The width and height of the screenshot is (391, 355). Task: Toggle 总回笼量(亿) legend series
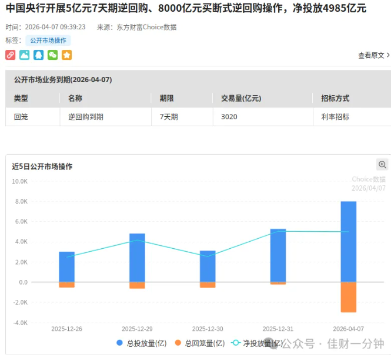200,343
